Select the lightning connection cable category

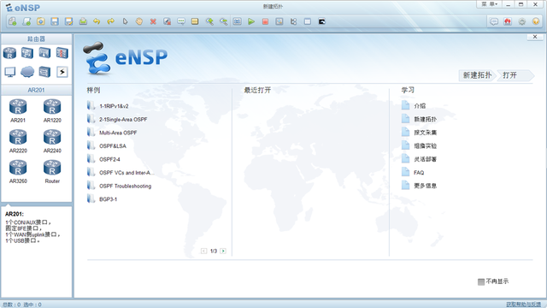[62, 72]
